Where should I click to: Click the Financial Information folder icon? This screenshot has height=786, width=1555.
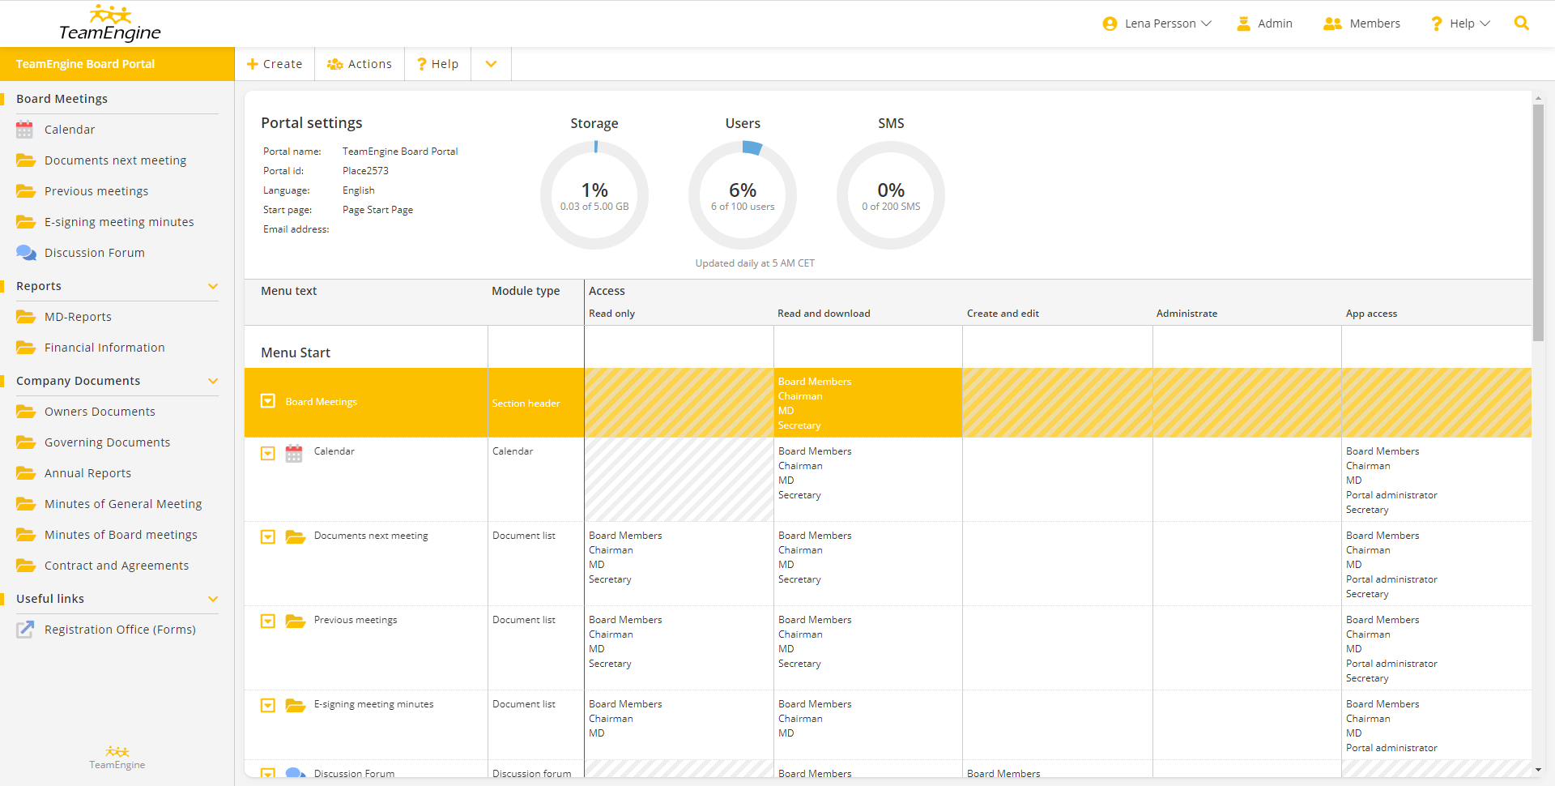[x=26, y=348]
